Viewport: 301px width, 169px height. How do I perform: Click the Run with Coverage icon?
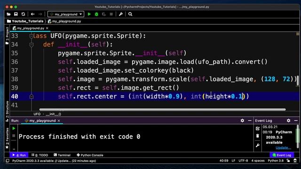[104, 14]
